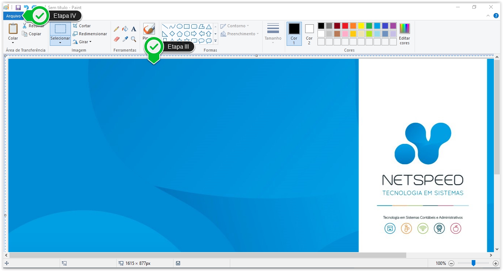Open the Arquivo menu
The height and width of the screenshot is (271, 503).
(13, 16)
